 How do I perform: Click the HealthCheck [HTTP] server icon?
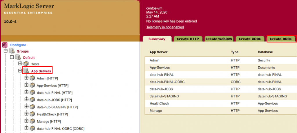tap(32, 114)
